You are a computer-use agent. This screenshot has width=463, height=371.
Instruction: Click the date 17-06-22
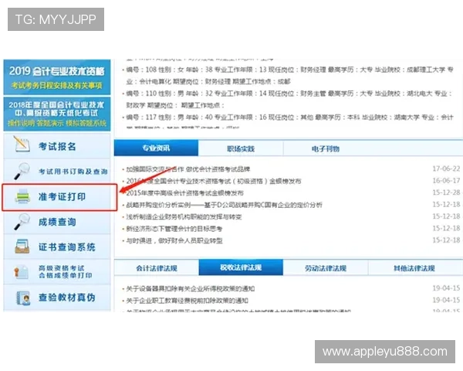tap(446, 168)
